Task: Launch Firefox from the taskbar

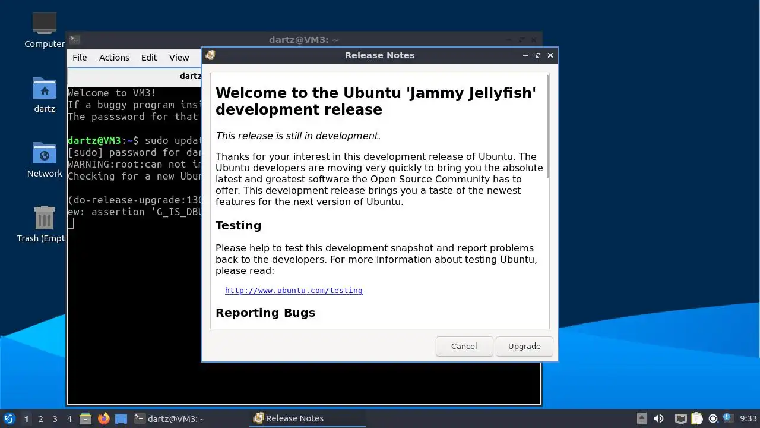Action: tap(104, 418)
